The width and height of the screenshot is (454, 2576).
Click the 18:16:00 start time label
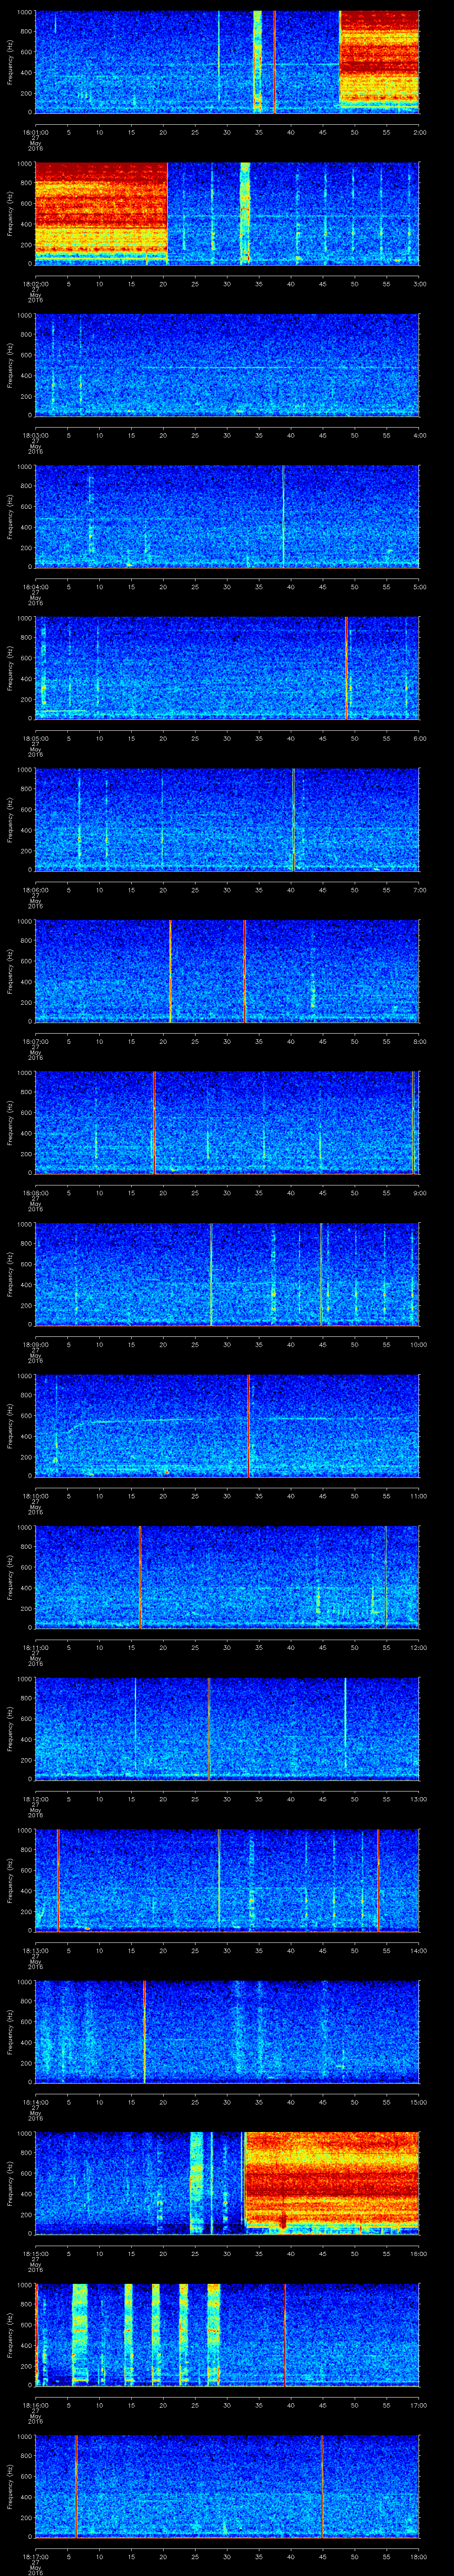click(35, 2405)
